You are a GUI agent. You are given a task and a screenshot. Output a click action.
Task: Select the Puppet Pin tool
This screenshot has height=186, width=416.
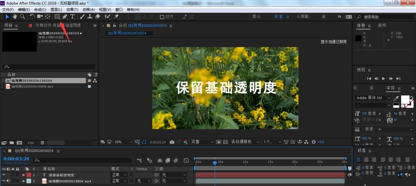click(116, 17)
